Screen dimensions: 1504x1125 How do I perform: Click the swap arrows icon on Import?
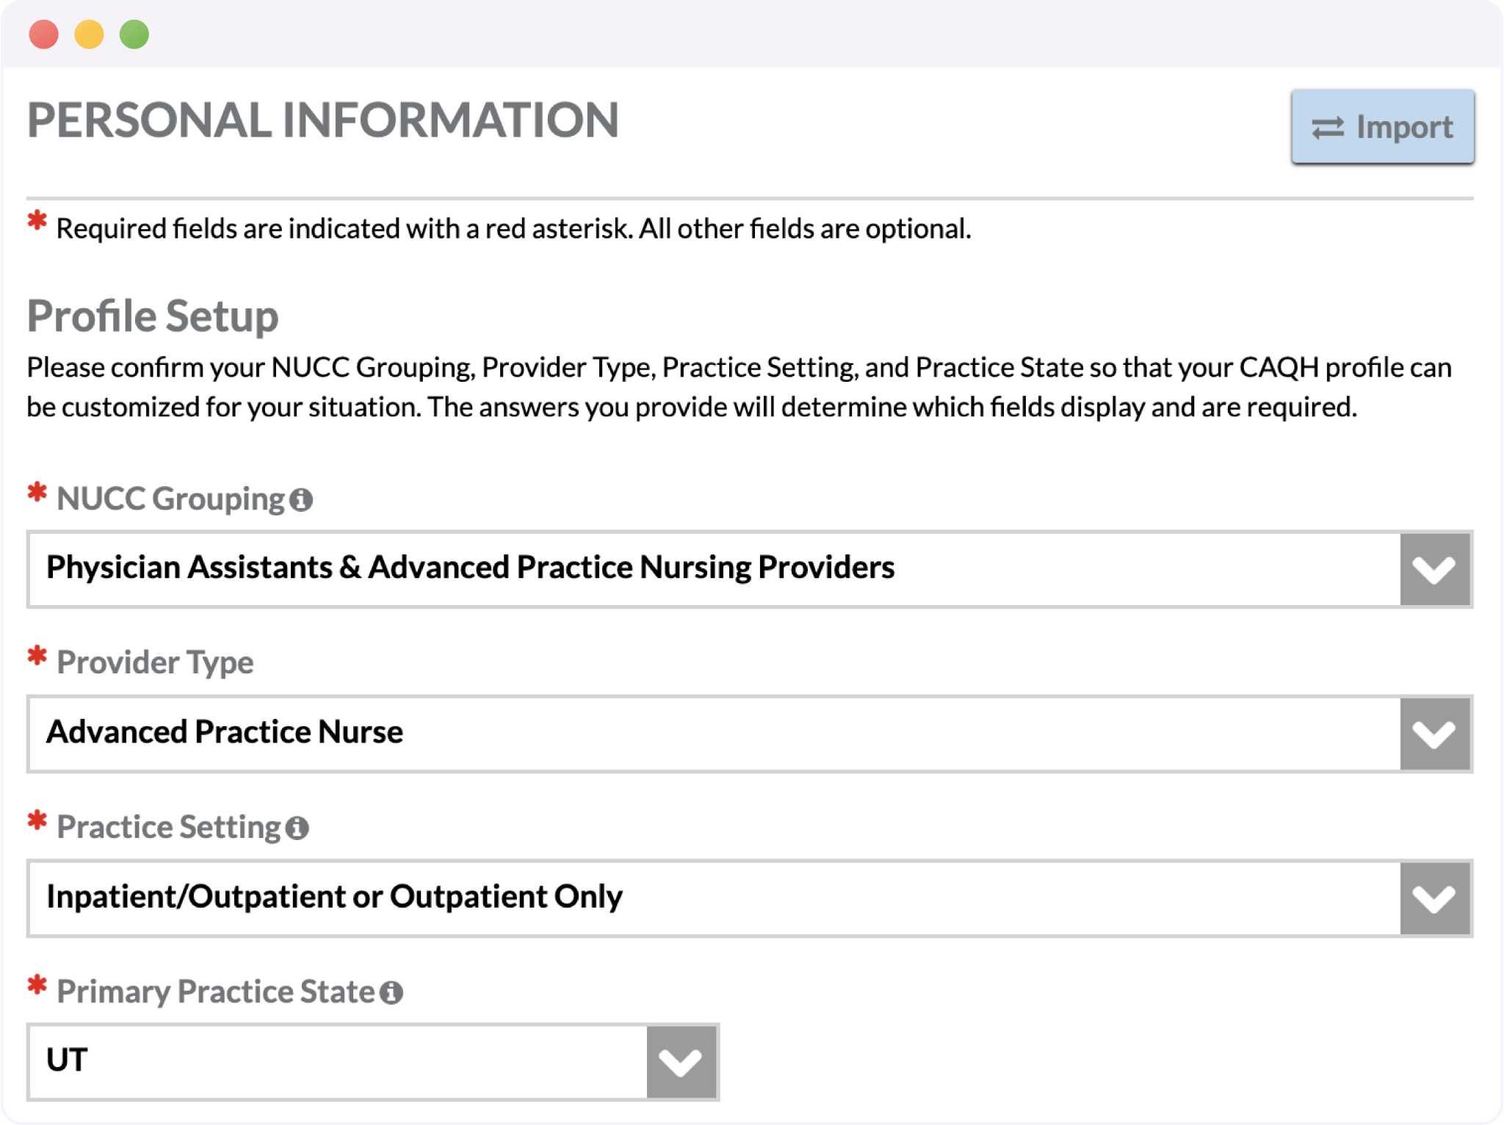[x=1328, y=128]
